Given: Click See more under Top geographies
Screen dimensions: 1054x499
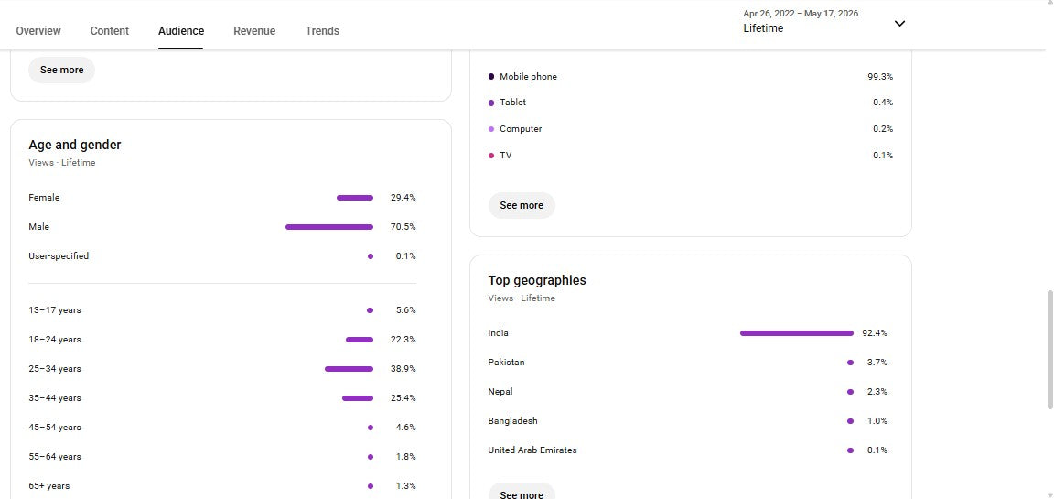Looking at the screenshot, I should (522, 494).
